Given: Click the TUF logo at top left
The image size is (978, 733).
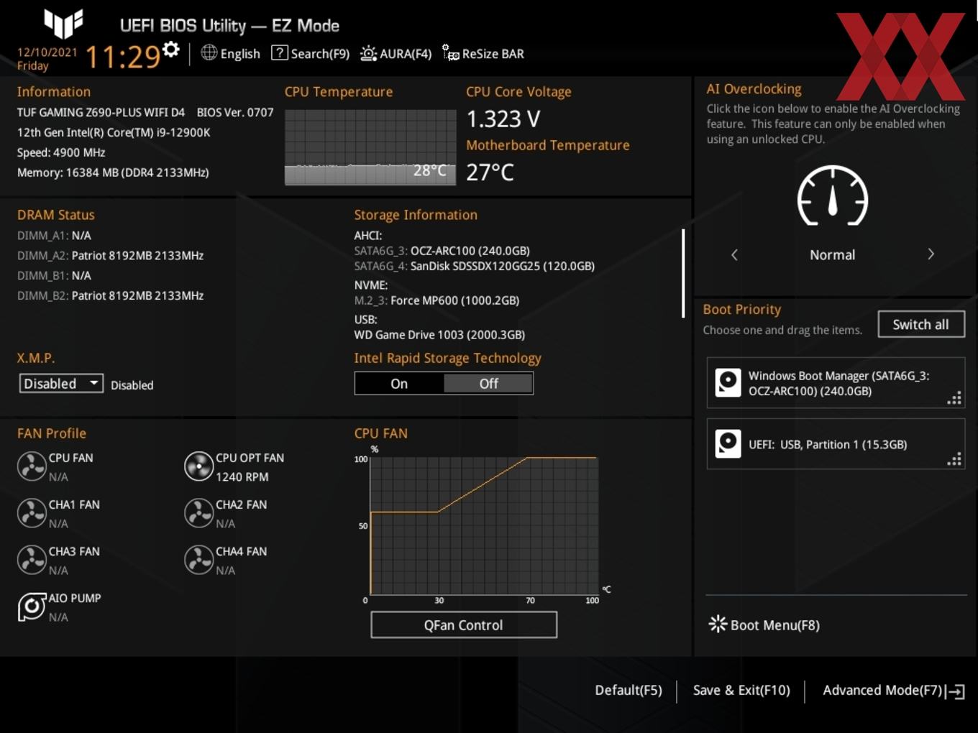Looking at the screenshot, I should [x=63, y=24].
